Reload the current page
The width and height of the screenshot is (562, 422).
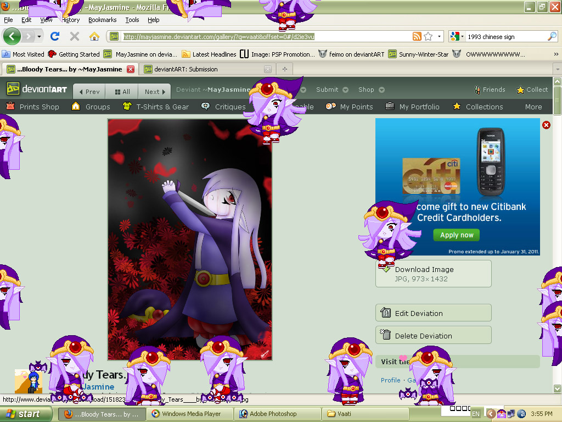55,36
